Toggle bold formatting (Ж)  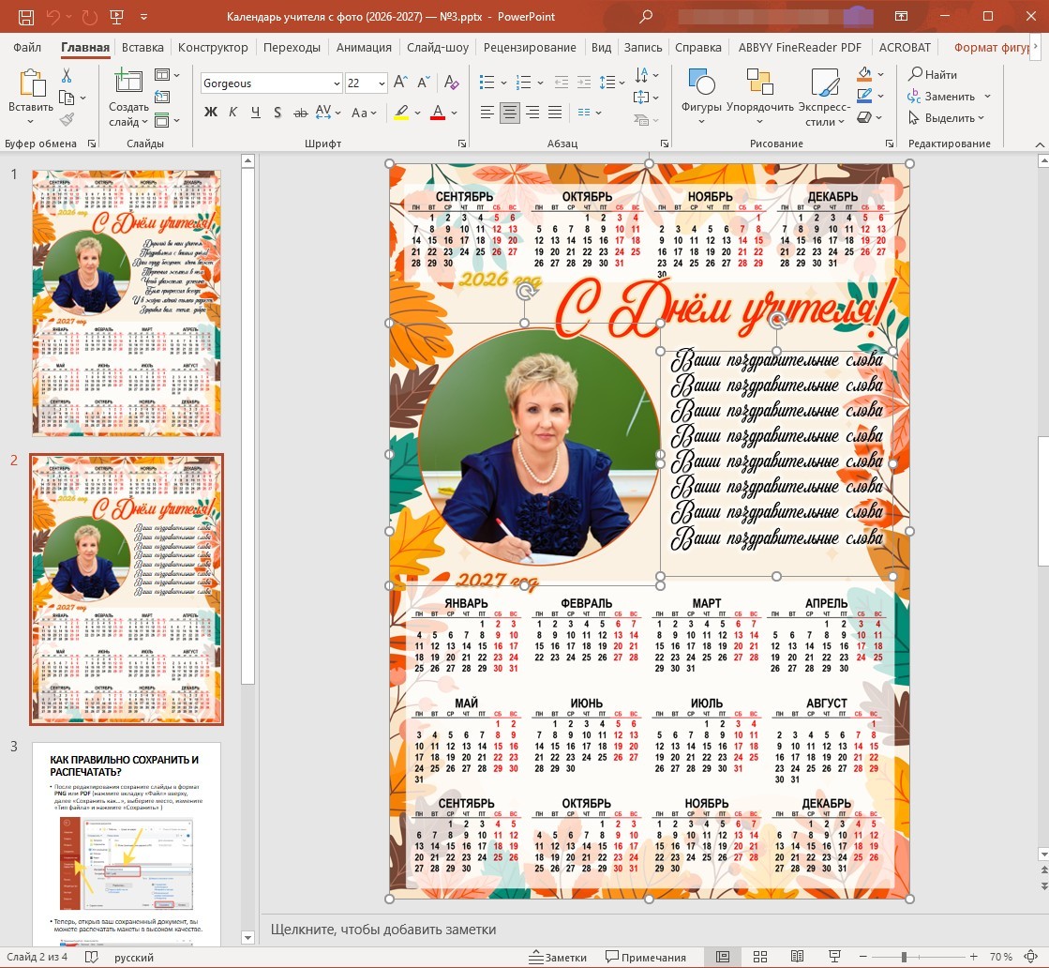211,112
